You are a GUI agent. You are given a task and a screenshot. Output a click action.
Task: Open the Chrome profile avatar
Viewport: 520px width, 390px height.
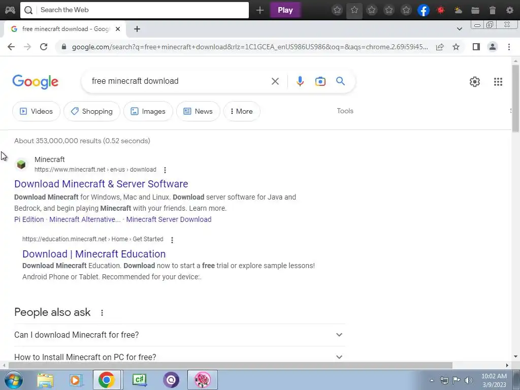493,47
